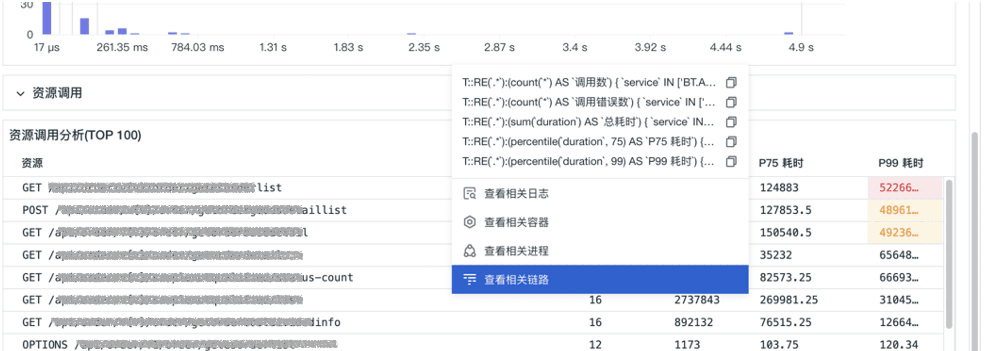This screenshot has height=351, width=984.
Task: Open 查看相关日志 menu entry
Action: tap(600, 193)
